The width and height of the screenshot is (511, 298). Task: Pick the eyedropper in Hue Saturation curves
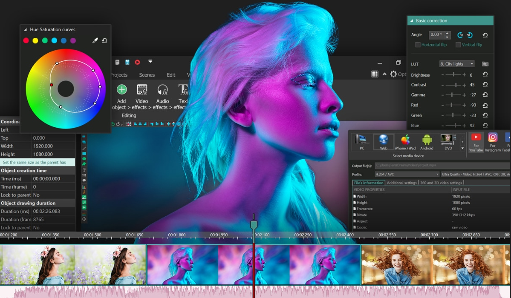coord(95,41)
